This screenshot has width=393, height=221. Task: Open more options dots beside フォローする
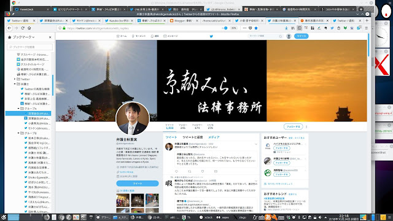coord(306,127)
